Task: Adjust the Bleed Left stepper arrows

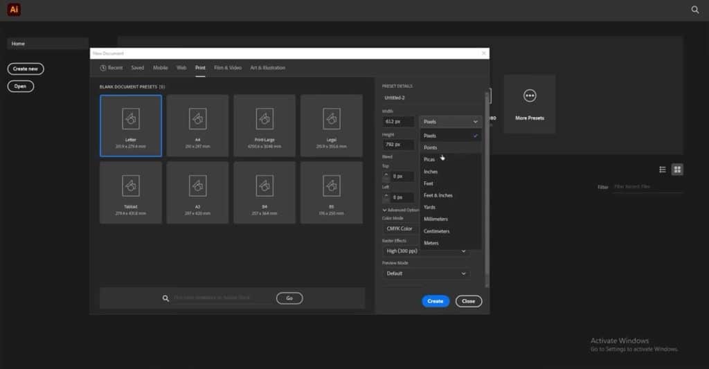Action: tap(386, 197)
